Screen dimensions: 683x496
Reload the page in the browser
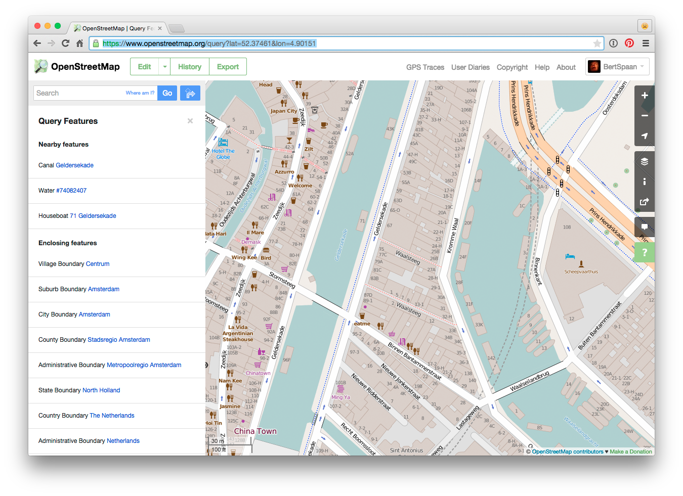click(65, 43)
